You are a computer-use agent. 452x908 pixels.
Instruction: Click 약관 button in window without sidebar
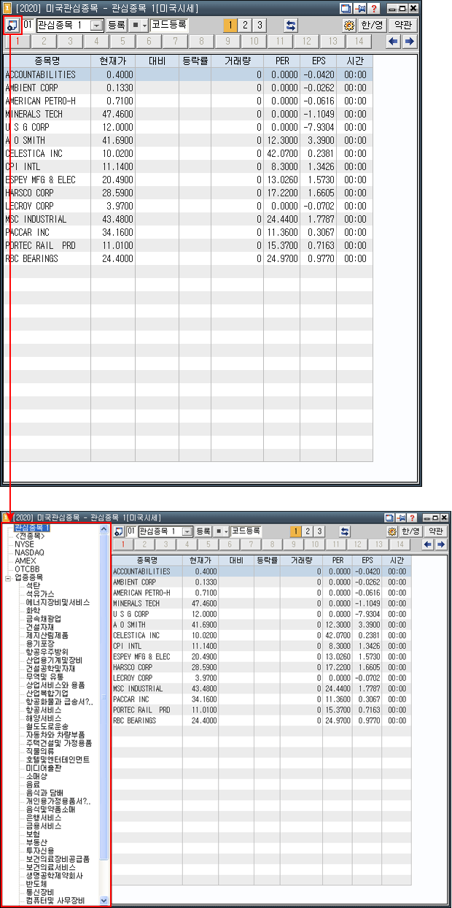point(402,25)
